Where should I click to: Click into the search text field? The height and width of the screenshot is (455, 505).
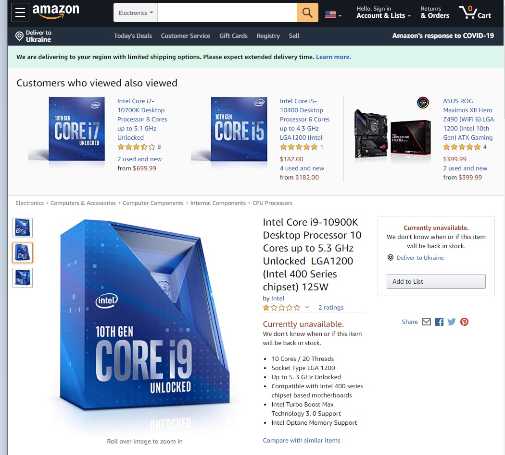pos(227,12)
